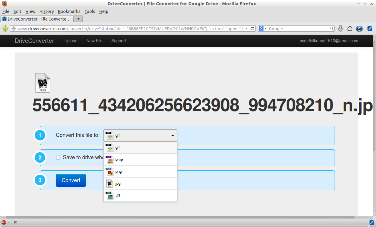Click the Firefox back arrow button
Viewport: 376px width, 227px height.
click(5, 28)
